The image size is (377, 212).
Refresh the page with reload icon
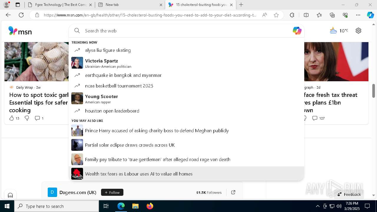21,15
